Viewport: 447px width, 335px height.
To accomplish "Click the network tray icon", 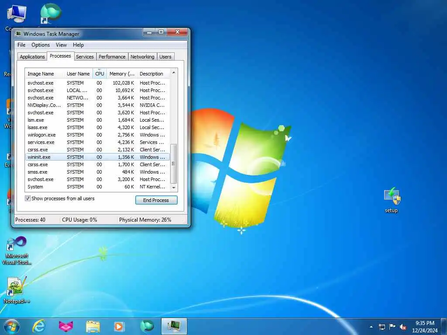I will click(x=382, y=327).
